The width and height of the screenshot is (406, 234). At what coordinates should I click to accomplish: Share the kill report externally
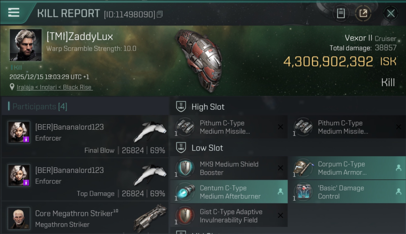click(363, 13)
